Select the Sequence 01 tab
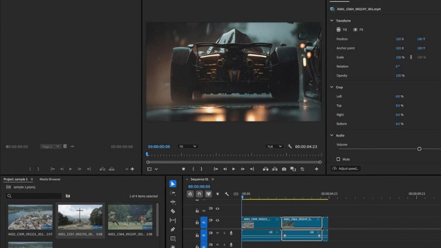Screen dimensions: 441x248 coord(199,179)
